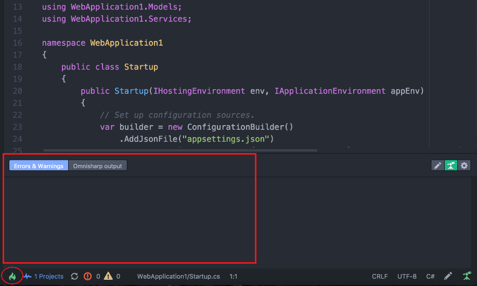Click the sync refresh icon in status bar
Image resolution: width=477 pixels, height=286 pixels.
tap(74, 276)
